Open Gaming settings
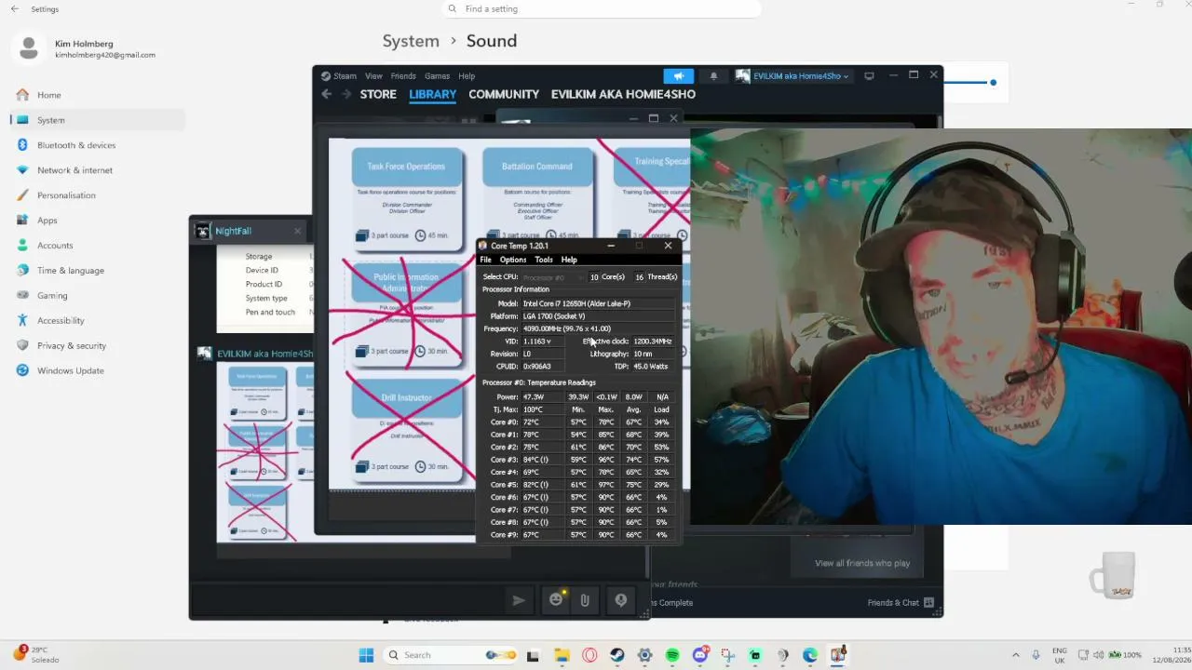This screenshot has width=1192, height=670. (52, 296)
